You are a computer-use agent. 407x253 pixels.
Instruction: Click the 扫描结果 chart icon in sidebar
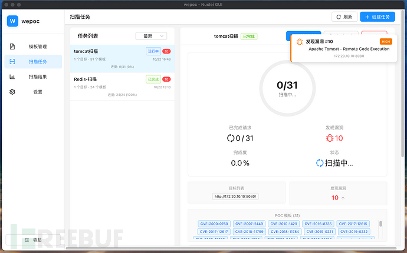[12, 76]
